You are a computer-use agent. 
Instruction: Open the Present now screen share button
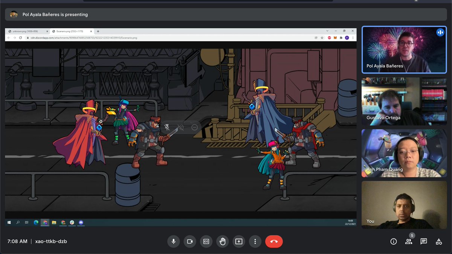(x=239, y=242)
